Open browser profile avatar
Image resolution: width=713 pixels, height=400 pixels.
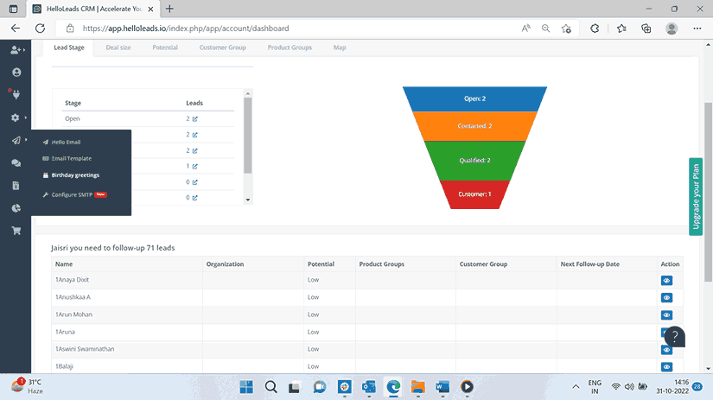672,29
